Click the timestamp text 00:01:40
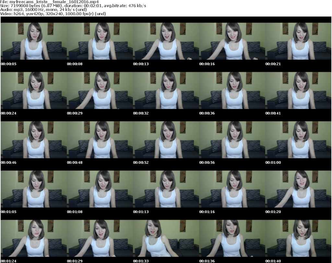 point(273,261)
